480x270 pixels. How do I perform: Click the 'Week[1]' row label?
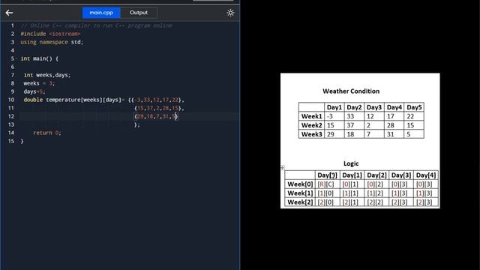[x=300, y=193]
